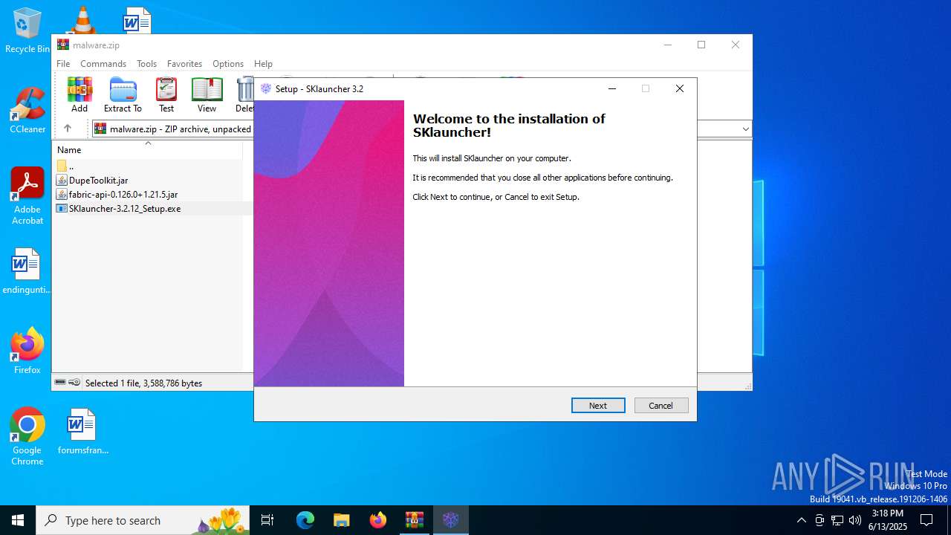Open the clock showing 3:18 PM
This screenshot has width=951, height=535.
pyautogui.click(x=888, y=520)
